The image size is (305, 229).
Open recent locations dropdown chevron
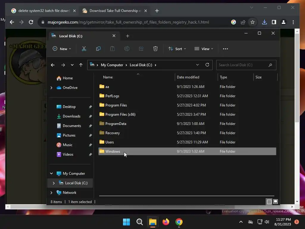click(x=72, y=65)
